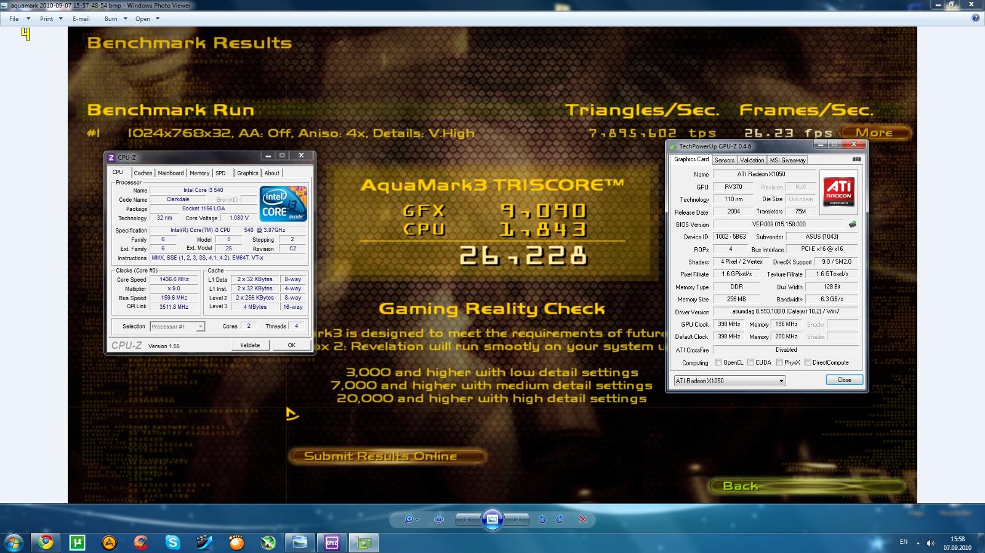Switch to the Validation tab in GPU-Z

pyautogui.click(x=752, y=160)
